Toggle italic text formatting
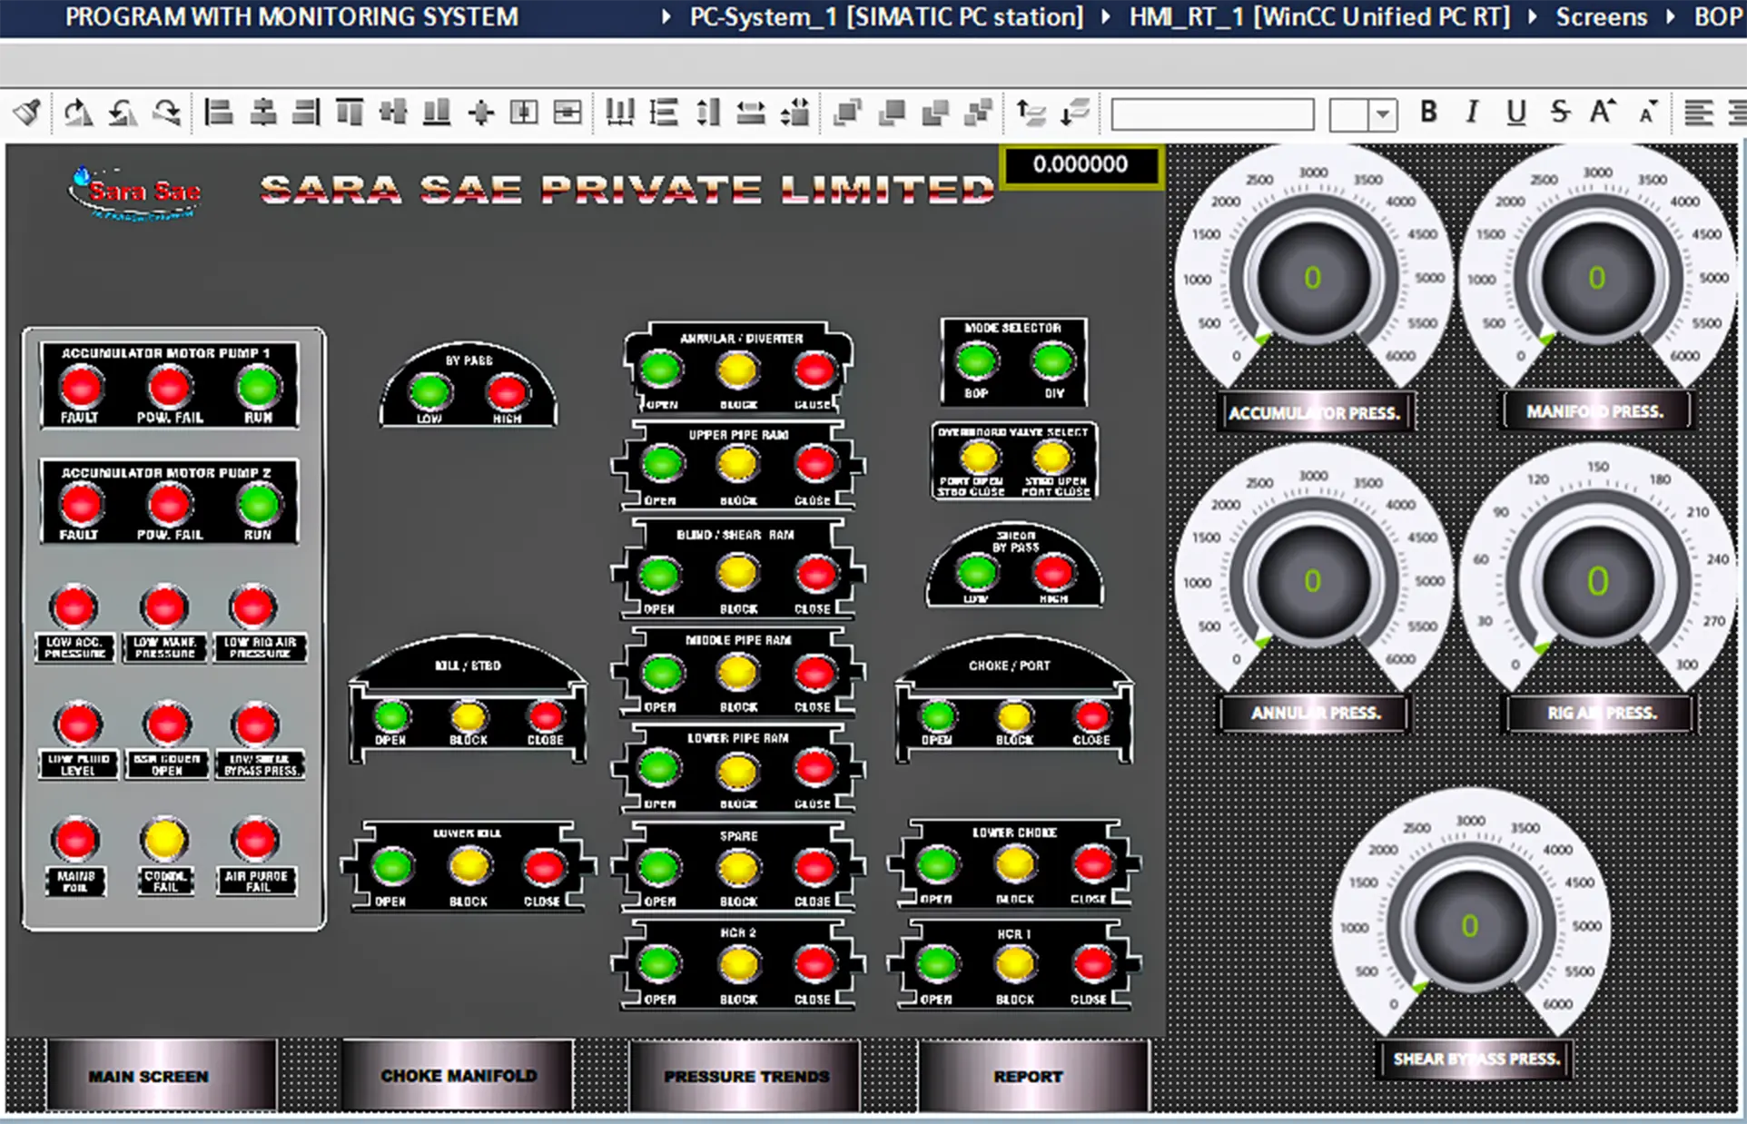This screenshot has height=1124, width=1747. (1472, 113)
